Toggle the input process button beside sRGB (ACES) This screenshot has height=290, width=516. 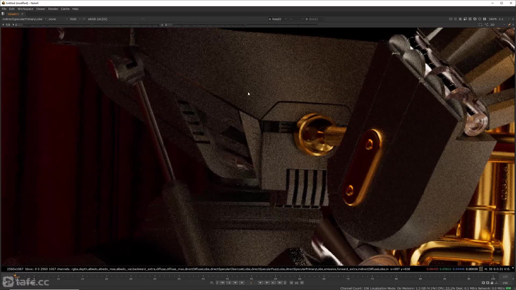(84, 19)
